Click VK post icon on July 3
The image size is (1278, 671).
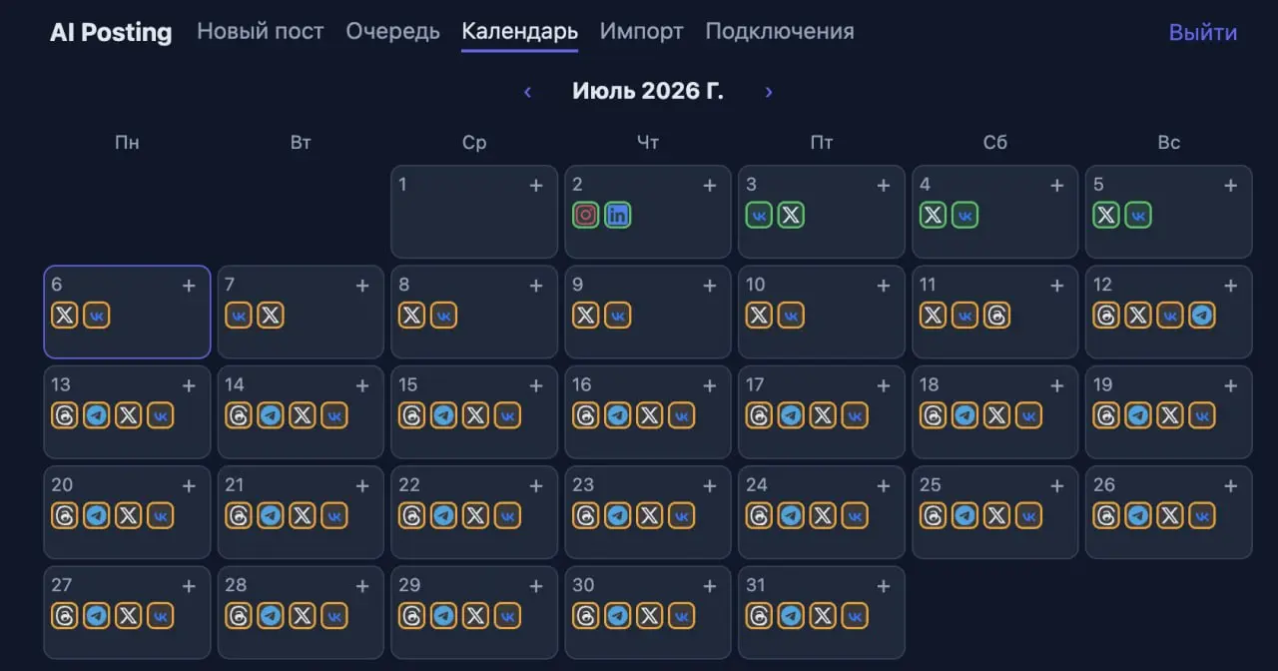[760, 215]
